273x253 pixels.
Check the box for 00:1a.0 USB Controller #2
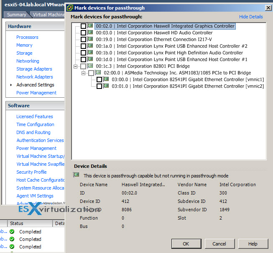click(x=83, y=46)
